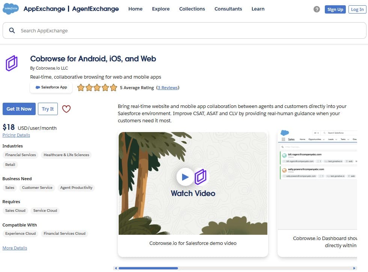Click the 'Cobrowse for Android, iOS, and Web' heading
The image size is (368, 272).
93,59
